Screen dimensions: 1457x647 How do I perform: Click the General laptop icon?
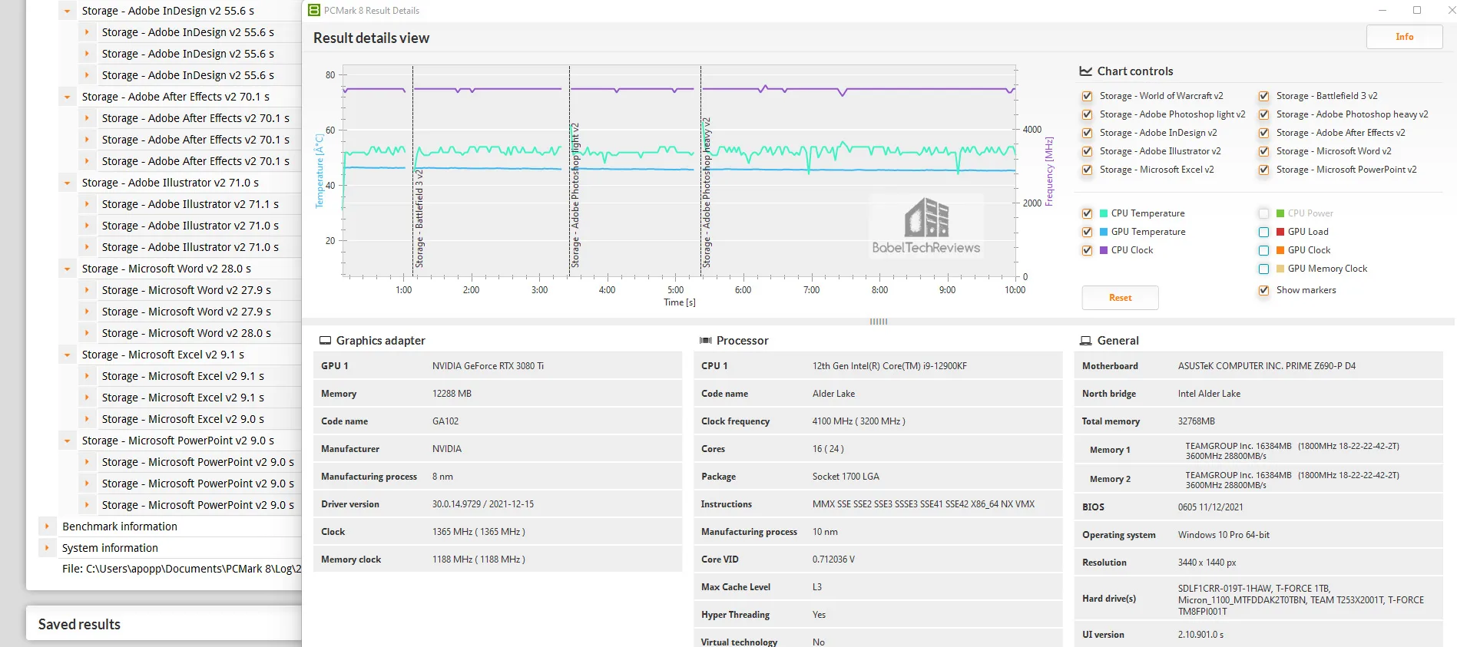click(1085, 340)
